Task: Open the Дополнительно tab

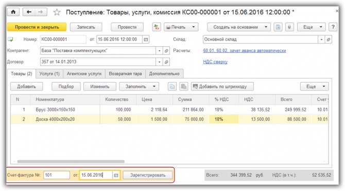Action: 164,74
